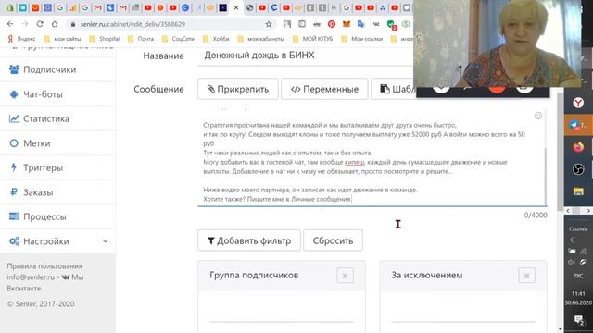The width and height of the screenshot is (593, 333).
Task: Open the Почта bookmark folder
Action: pyautogui.click(x=141, y=39)
